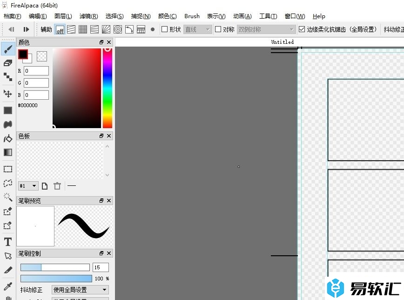Open the 抖动修正 使用全局设置 dropdown

(x=80, y=290)
